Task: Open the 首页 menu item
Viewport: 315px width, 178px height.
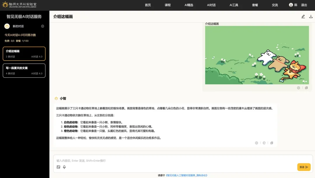Action: point(148,5)
